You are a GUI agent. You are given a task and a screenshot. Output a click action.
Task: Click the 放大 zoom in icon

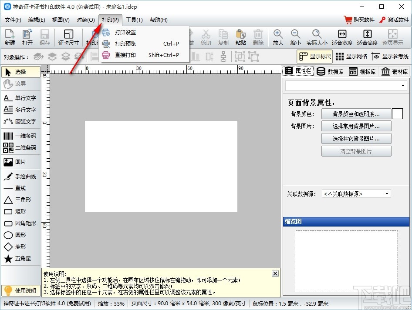pos(278,37)
